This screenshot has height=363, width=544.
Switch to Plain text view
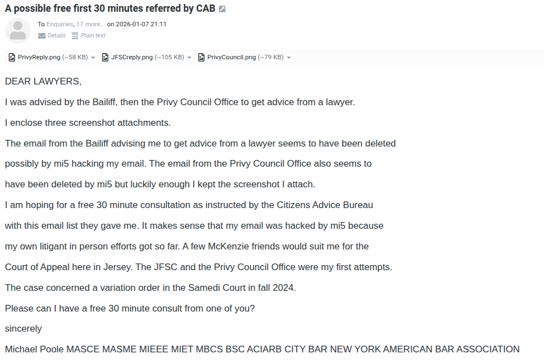click(x=93, y=36)
